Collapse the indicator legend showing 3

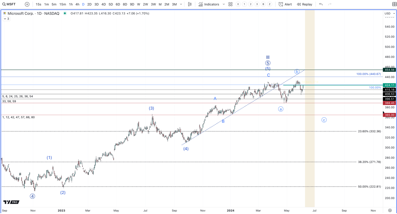(6, 19)
